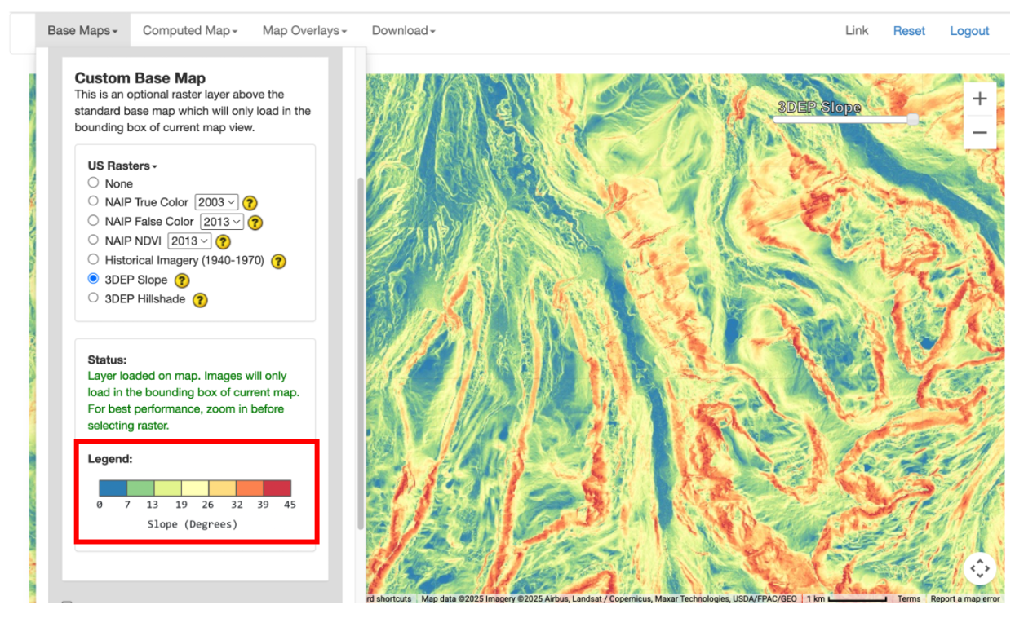Click the help icon beside NAIP False Color
Viewport: 1015px width, 618px height.
255,222
